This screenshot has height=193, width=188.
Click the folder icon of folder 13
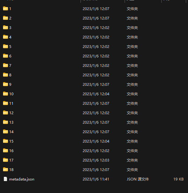6,122
